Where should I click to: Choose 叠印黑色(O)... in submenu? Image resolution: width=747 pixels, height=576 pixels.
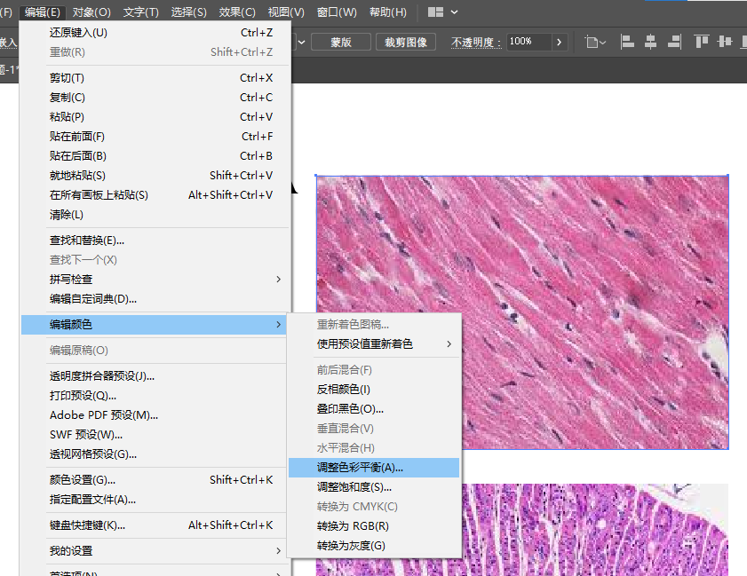click(374, 409)
